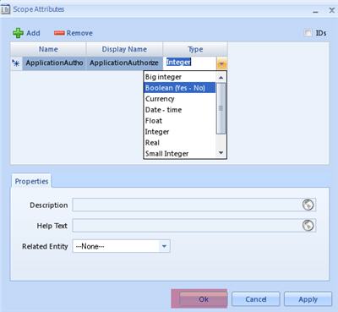Switch to the Properties tab
Screen dimensions: 338x312
pos(31,181)
